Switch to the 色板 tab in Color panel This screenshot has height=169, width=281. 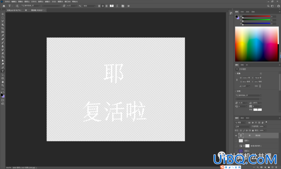pos(242,12)
